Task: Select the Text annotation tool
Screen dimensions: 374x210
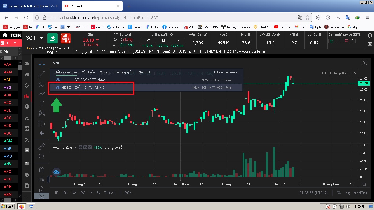Action: tap(42, 104)
